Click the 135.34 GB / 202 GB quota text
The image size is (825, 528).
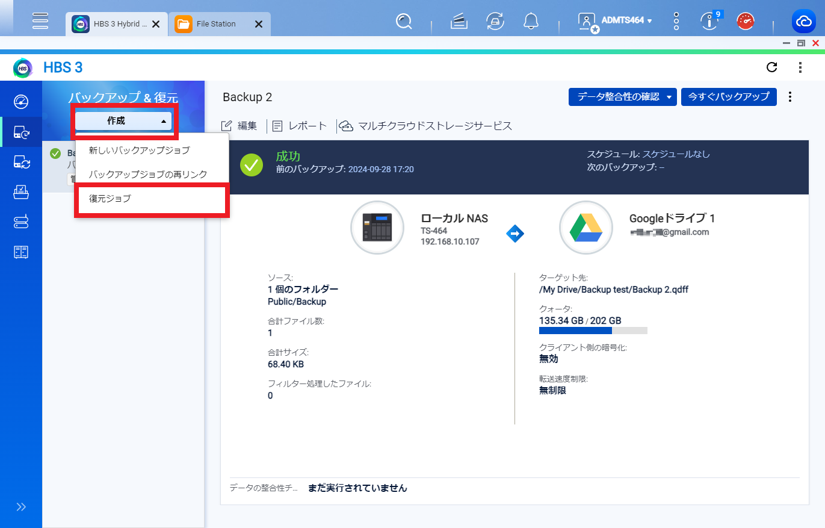click(580, 321)
